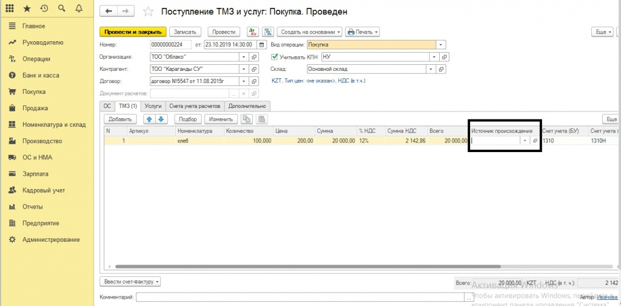Open the Источник происхождения open-form icon
The image size is (621, 306).
point(535,141)
